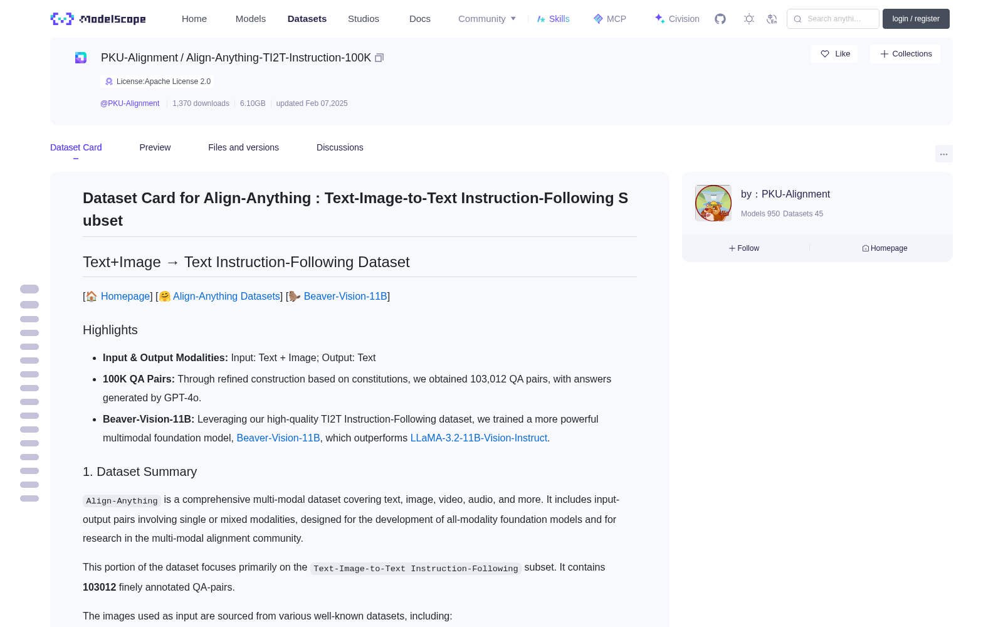
Task: Open Civision in the navigation
Action: click(677, 19)
